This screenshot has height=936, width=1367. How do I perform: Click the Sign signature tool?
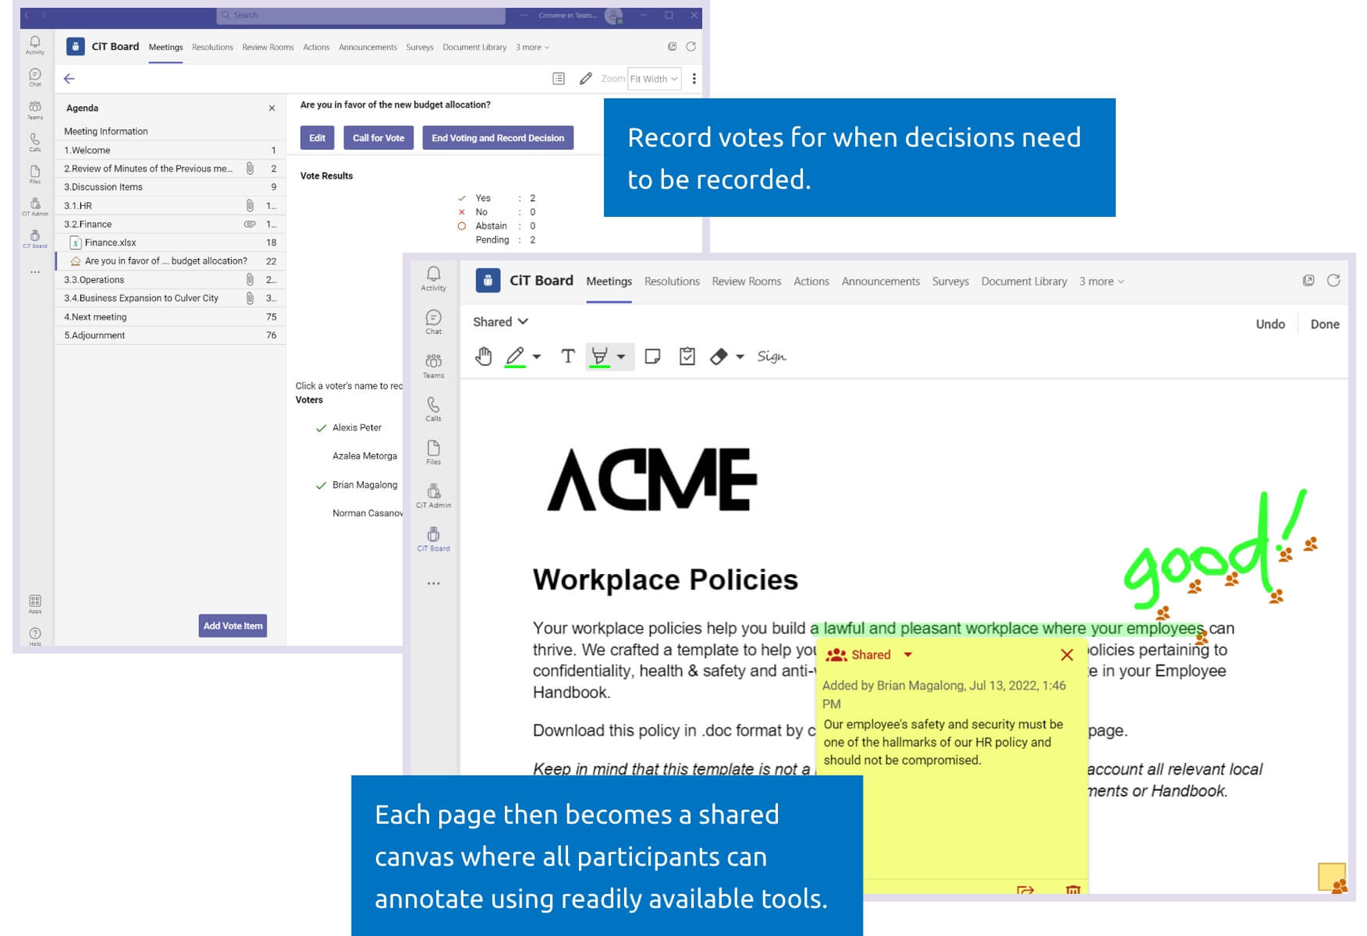tap(771, 356)
